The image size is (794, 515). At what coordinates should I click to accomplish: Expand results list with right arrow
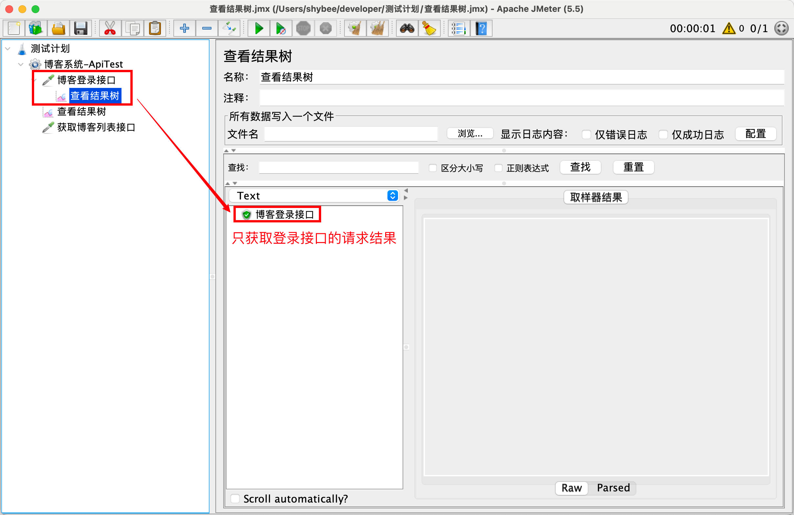click(x=406, y=198)
